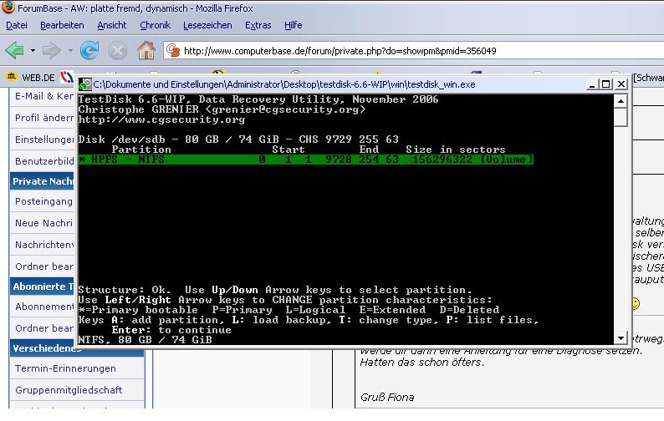Open the Termin-Erinnerungen sidebar link
664x421 pixels.
pos(65,368)
